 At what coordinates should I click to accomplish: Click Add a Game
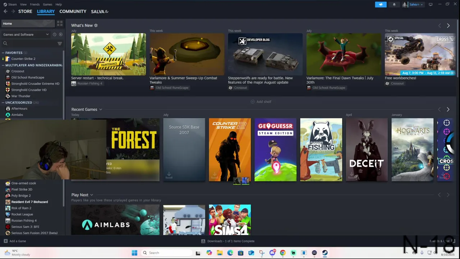click(x=15, y=241)
